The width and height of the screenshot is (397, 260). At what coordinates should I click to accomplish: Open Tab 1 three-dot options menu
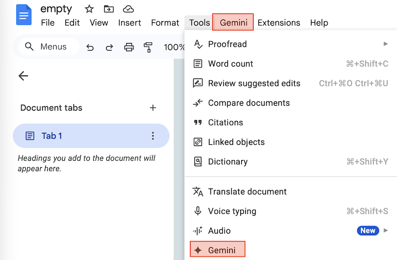[153, 136]
